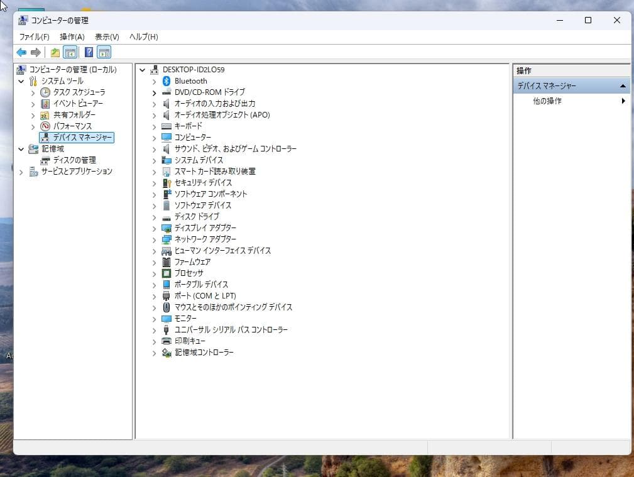Collapse the システム ツール tree node

coord(21,81)
